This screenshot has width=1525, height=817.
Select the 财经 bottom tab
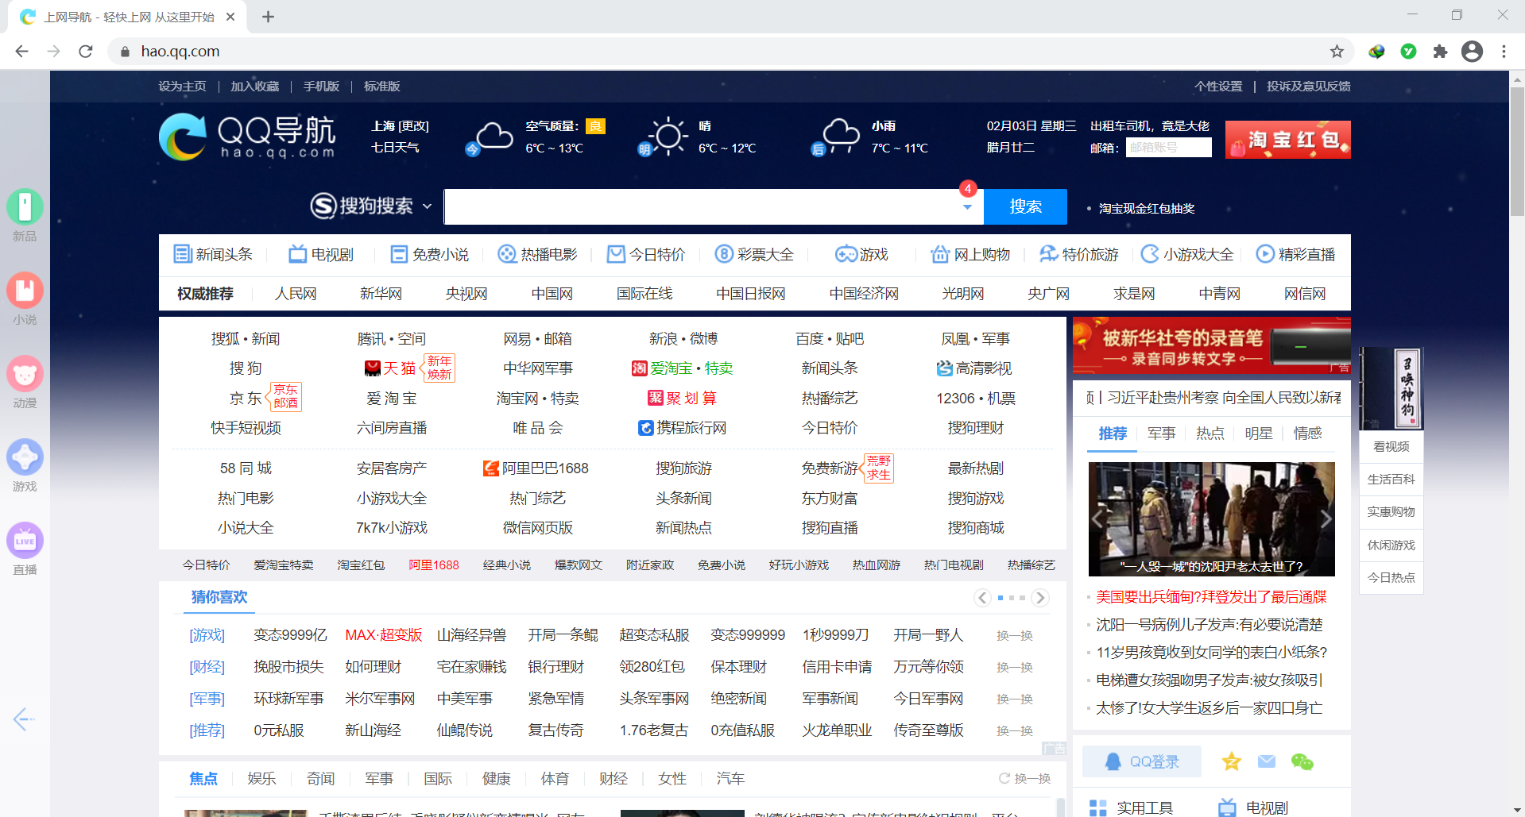coord(613,779)
